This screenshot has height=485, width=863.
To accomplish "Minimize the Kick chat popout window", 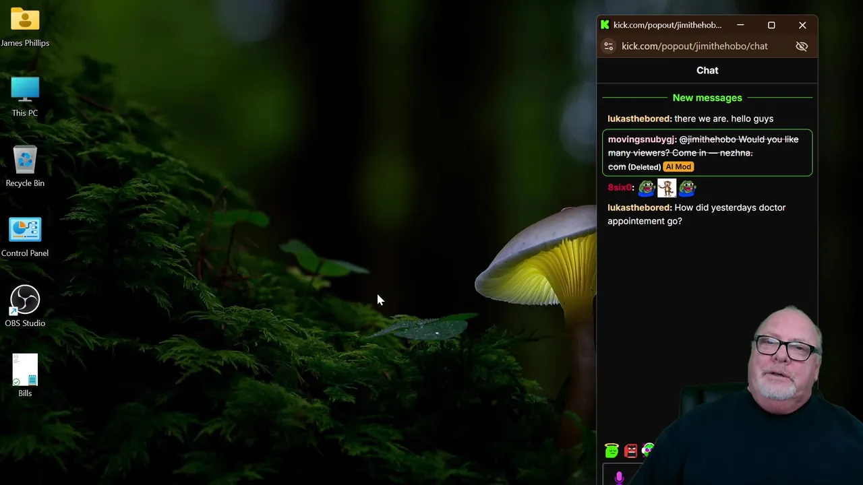I will coord(740,25).
